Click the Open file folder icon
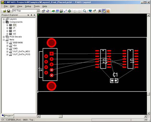 (4, 11)
